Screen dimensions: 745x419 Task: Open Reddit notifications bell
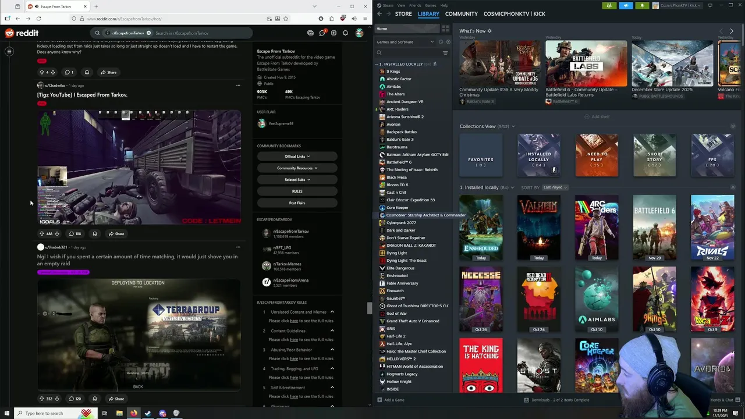click(x=345, y=33)
